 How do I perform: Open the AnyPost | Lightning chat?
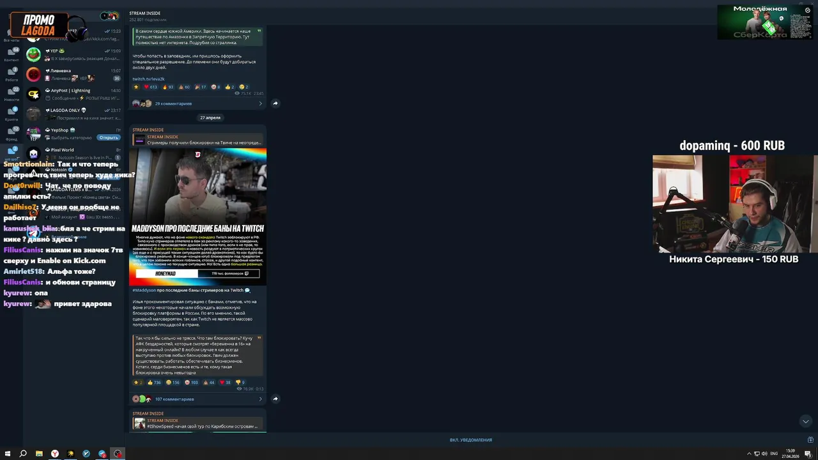coord(73,94)
